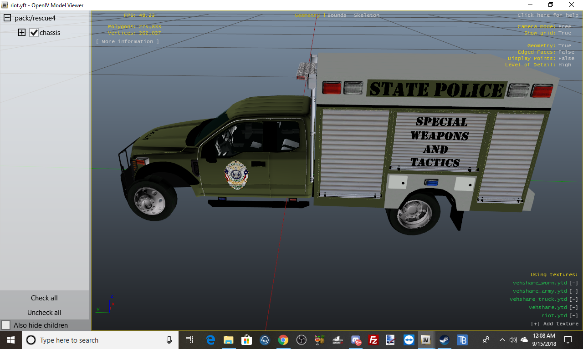Click the Using textures heading
583x349 pixels.
point(554,275)
